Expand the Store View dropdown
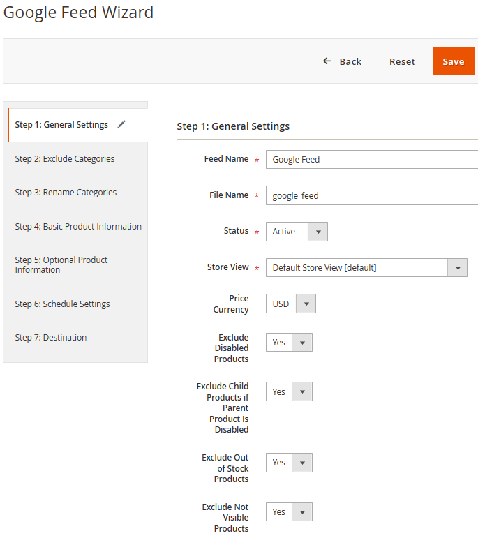This screenshot has height=538, width=478. 366,268
